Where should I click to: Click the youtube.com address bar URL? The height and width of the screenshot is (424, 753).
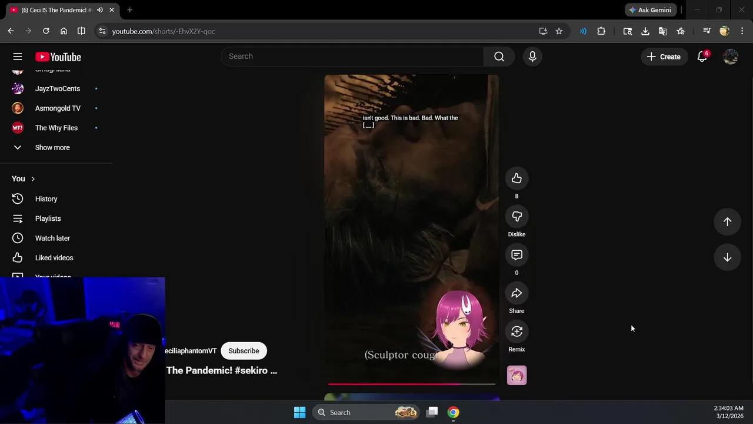click(164, 31)
